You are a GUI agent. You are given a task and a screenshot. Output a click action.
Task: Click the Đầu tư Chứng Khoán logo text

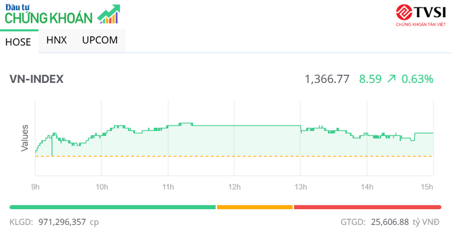coord(48,15)
